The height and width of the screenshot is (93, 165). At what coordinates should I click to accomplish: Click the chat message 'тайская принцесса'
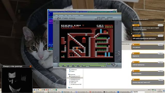pos(147,65)
